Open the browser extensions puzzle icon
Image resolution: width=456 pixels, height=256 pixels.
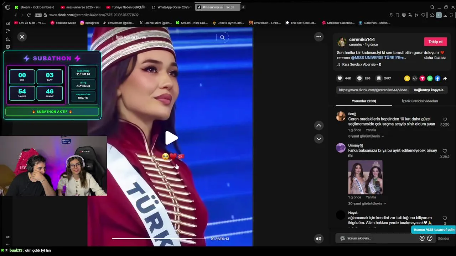point(432,15)
